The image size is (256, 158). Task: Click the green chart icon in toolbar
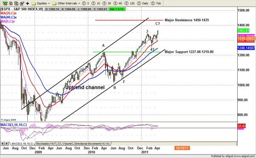click(x=5, y=3)
